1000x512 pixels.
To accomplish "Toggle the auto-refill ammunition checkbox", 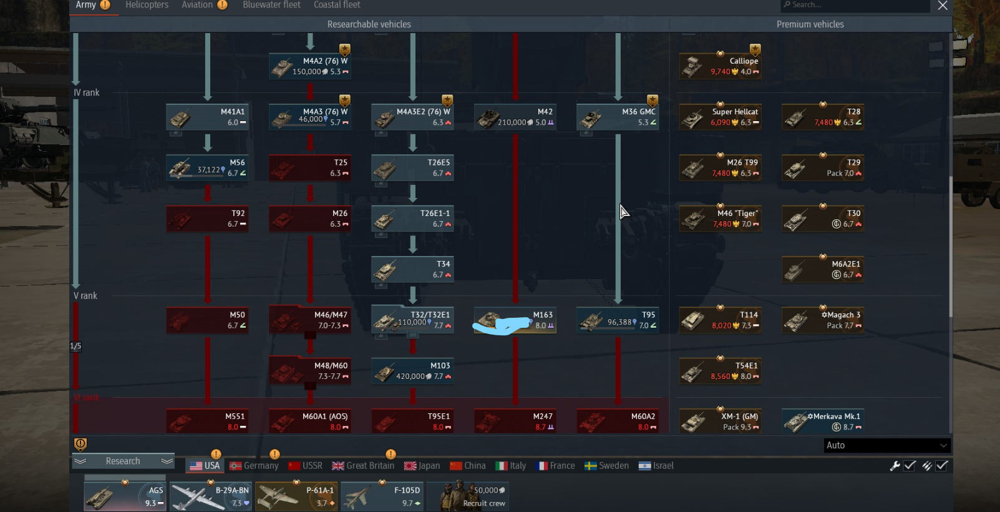I will 942,466.
